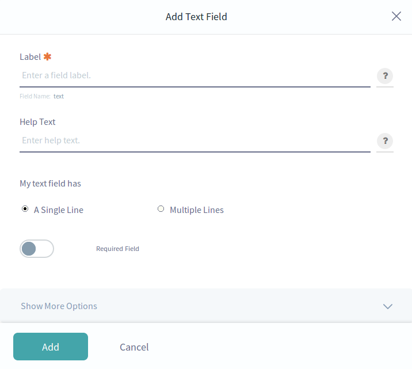Select the Multiple Lines radio option
This screenshot has height=369, width=412.
pos(161,209)
